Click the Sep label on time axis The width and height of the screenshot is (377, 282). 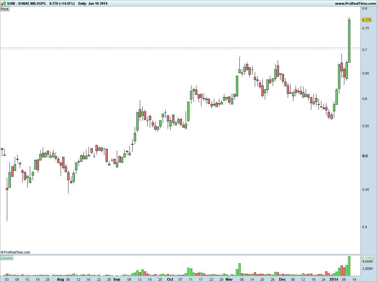pyautogui.click(x=117, y=279)
